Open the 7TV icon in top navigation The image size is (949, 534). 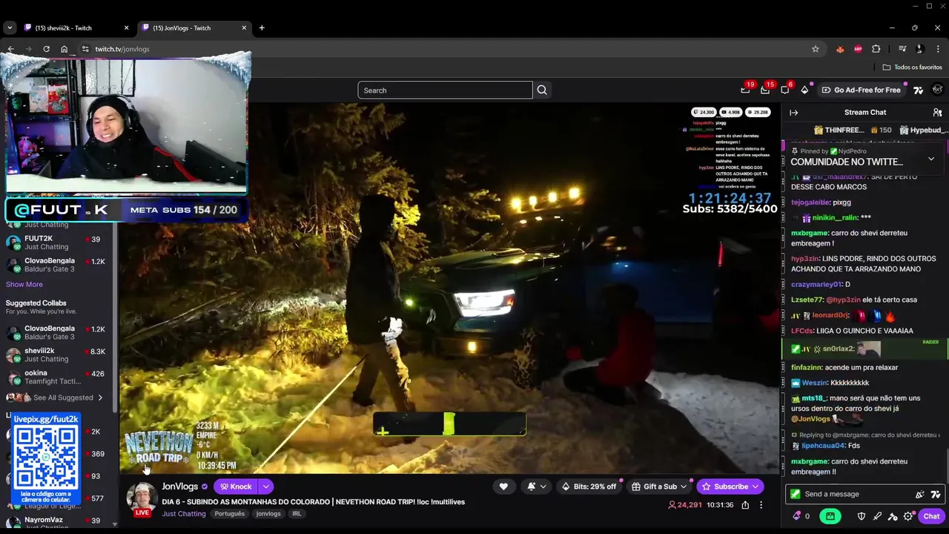click(x=918, y=90)
